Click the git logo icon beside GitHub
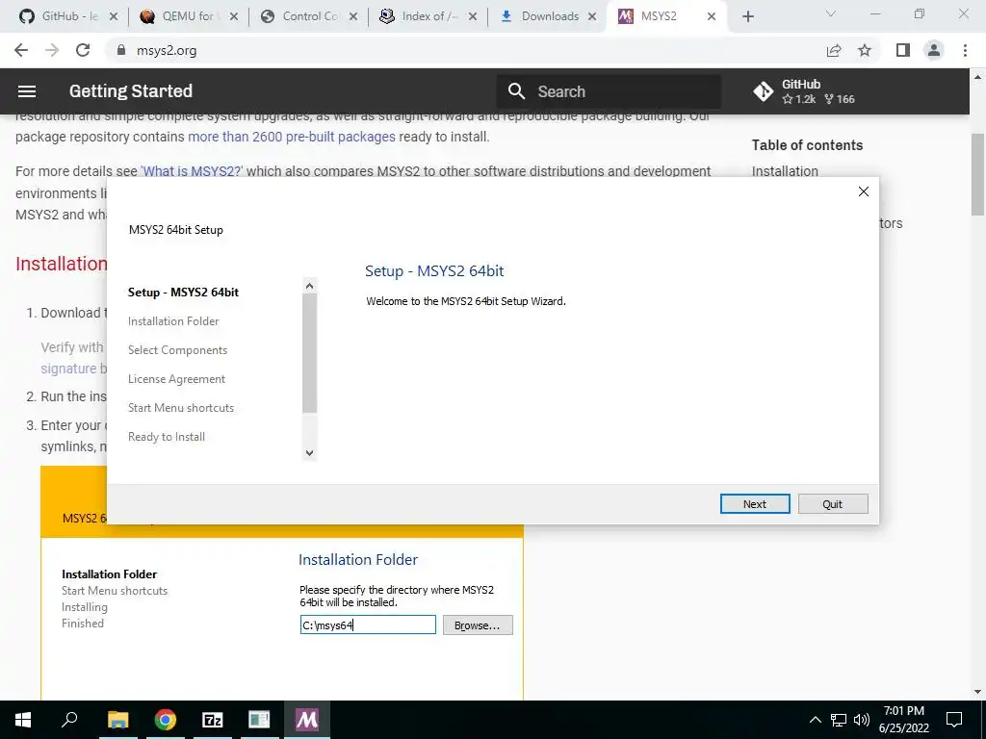The image size is (986, 739). (764, 91)
